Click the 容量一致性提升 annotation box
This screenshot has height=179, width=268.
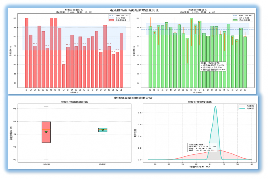pos(213,66)
